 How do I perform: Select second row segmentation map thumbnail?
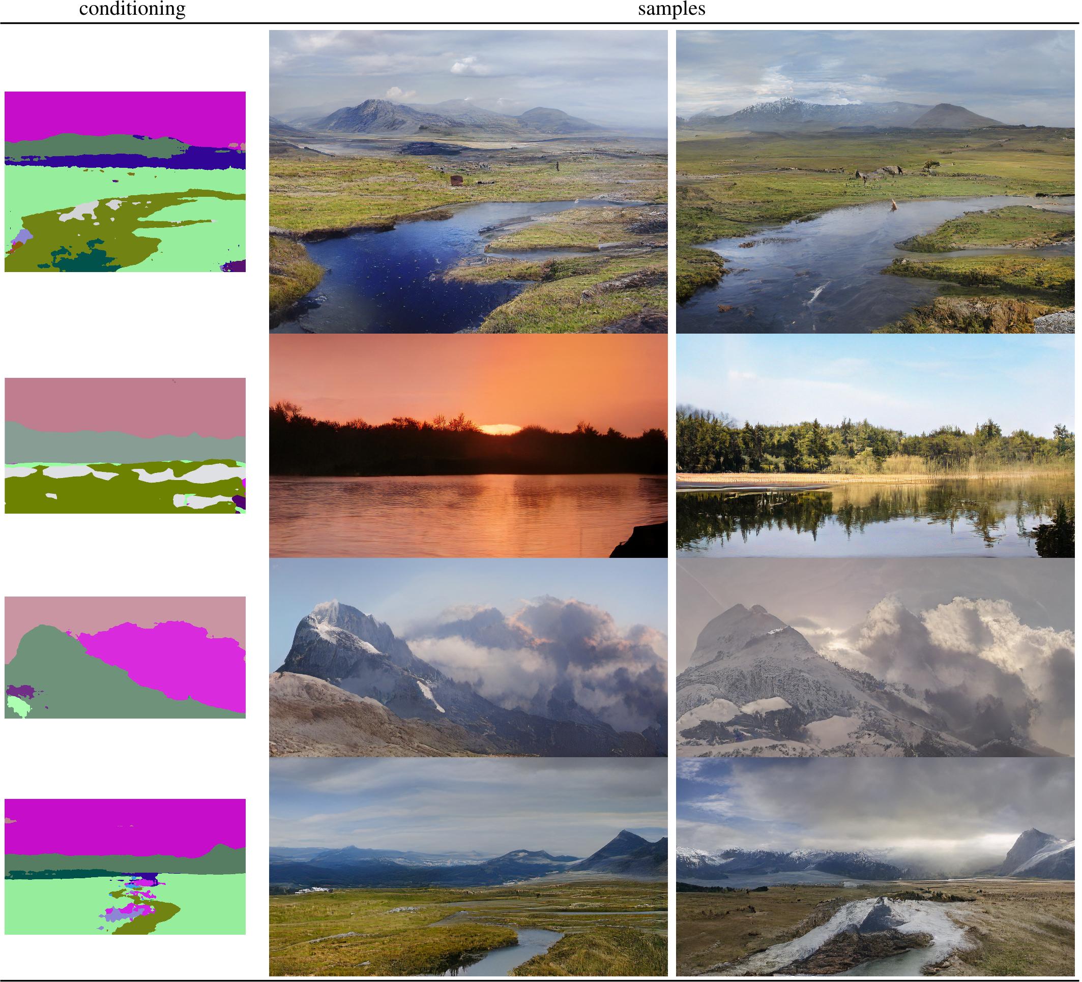tap(125, 445)
